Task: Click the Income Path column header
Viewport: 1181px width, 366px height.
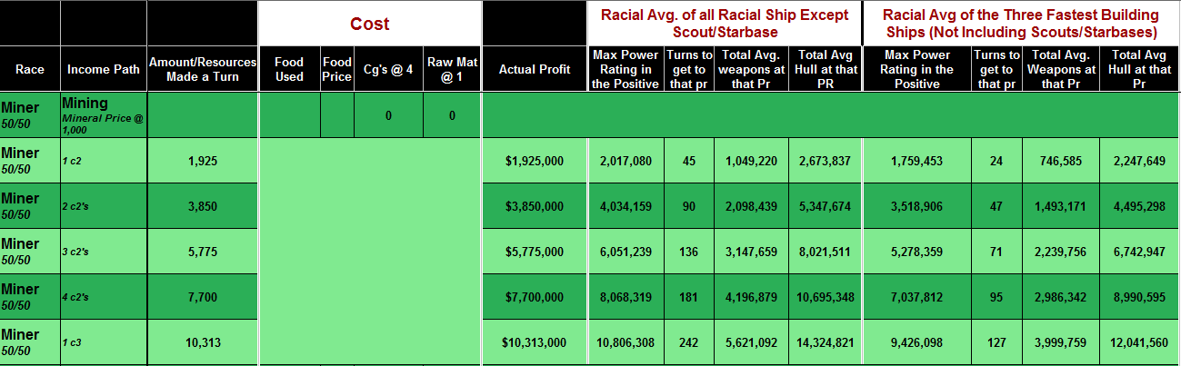Action: (x=103, y=70)
